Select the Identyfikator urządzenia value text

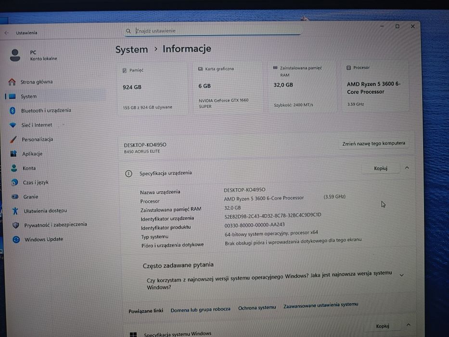click(x=273, y=216)
